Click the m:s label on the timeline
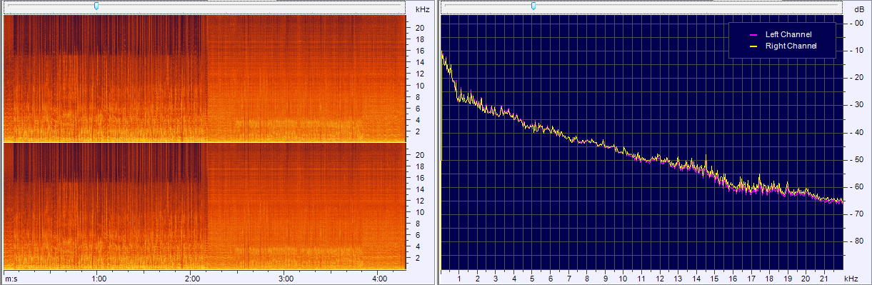This screenshot has width=872, height=285. pos(11,278)
